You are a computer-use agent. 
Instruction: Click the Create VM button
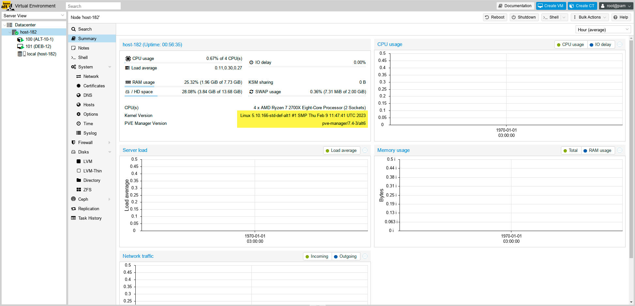pos(551,6)
